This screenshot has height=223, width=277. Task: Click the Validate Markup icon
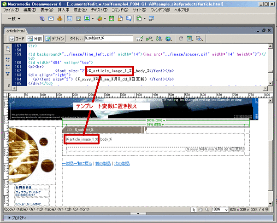click(140, 39)
